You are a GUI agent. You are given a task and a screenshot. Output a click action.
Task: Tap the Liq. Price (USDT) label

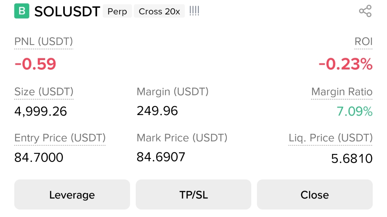(x=331, y=138)
